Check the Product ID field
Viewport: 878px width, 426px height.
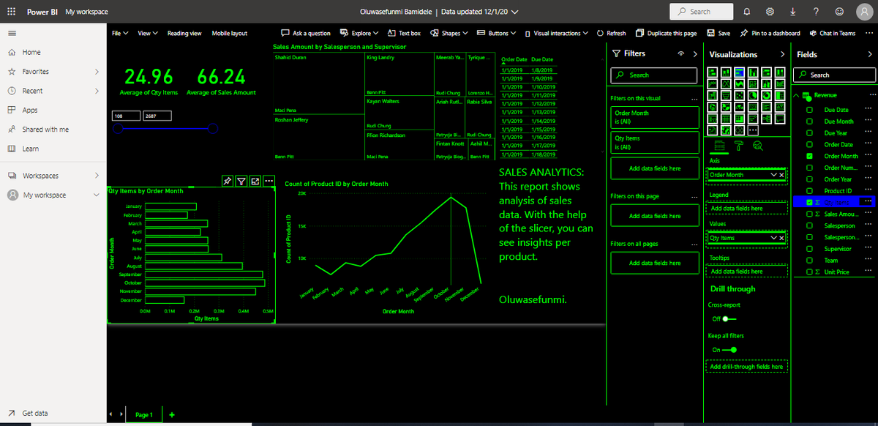(809, 191)
